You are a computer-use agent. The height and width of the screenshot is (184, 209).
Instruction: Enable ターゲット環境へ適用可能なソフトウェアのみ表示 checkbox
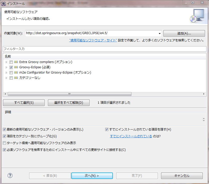tap(5, 143)
